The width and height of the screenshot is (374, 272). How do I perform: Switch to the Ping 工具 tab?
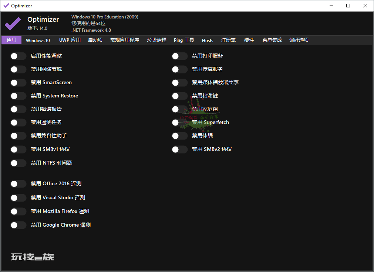184,40
